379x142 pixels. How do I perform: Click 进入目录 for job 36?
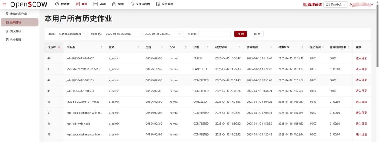click(x=361, y=124)
